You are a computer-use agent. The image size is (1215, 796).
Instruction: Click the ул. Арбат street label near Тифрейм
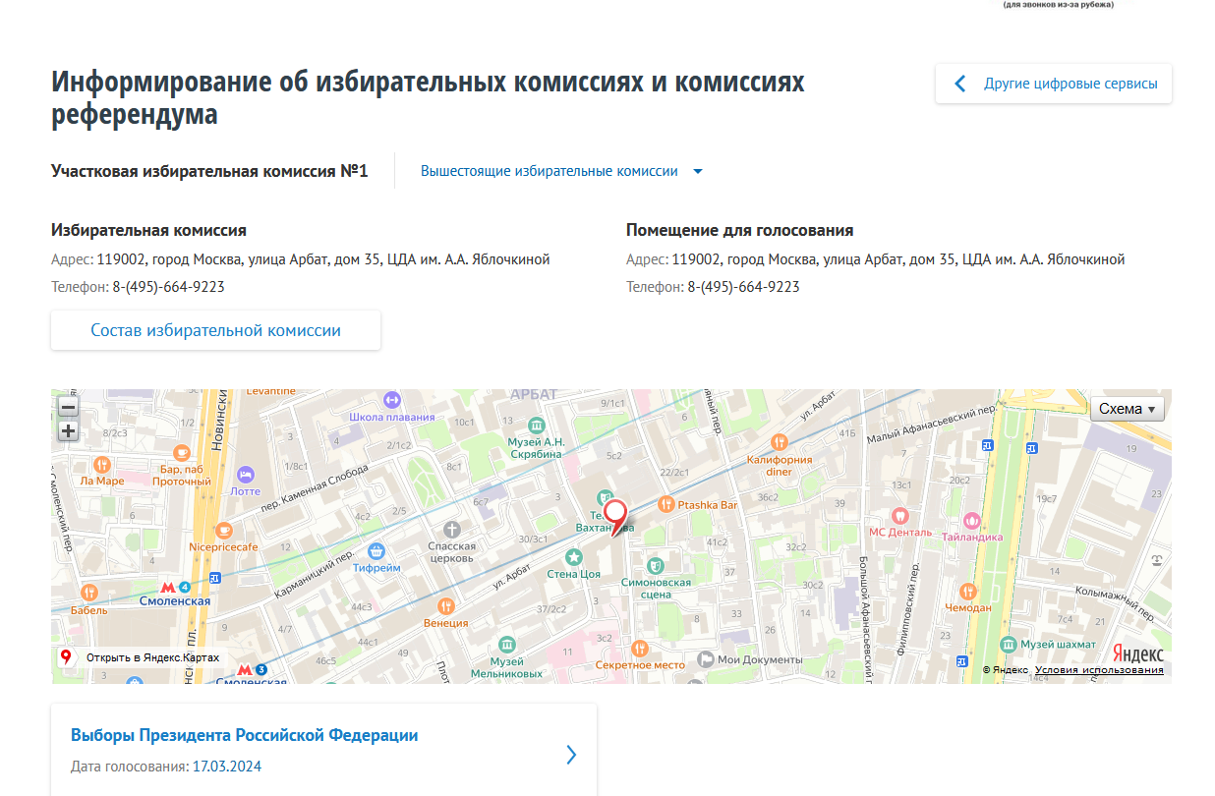(x=512, y=579)
